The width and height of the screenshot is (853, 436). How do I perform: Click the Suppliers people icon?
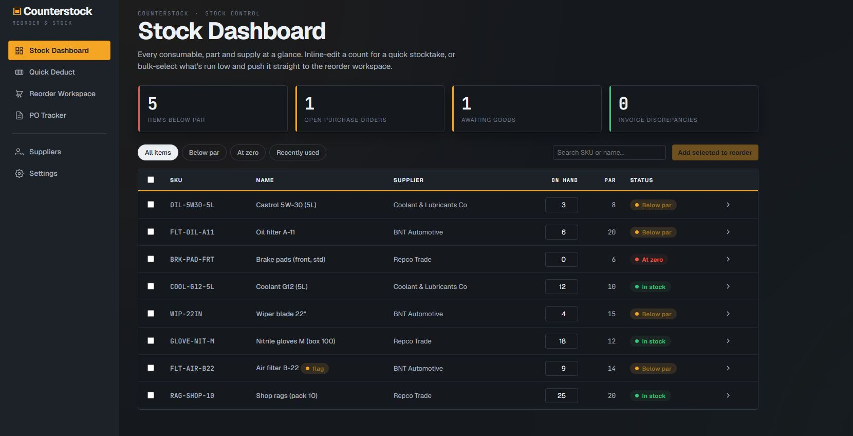[x=19, y=152]
